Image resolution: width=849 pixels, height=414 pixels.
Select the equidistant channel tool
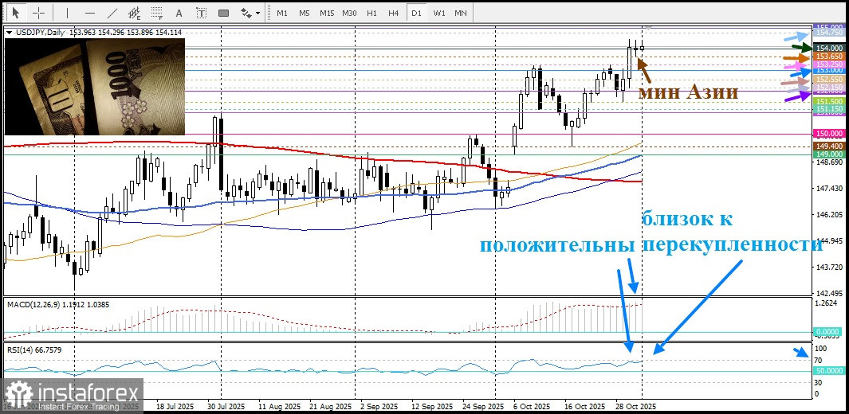point(134,13)
